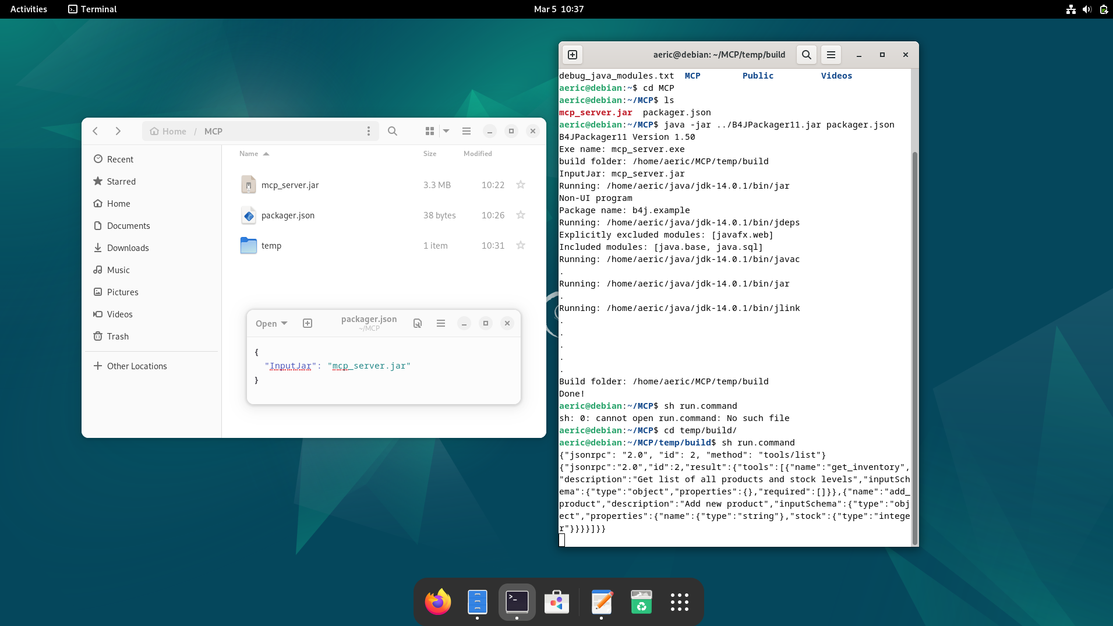Search terminal output with the magnifier icon

point(807,54)
